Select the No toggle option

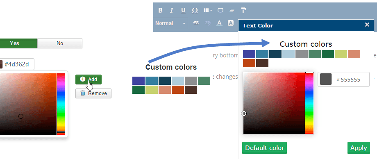tap(60, 43)
